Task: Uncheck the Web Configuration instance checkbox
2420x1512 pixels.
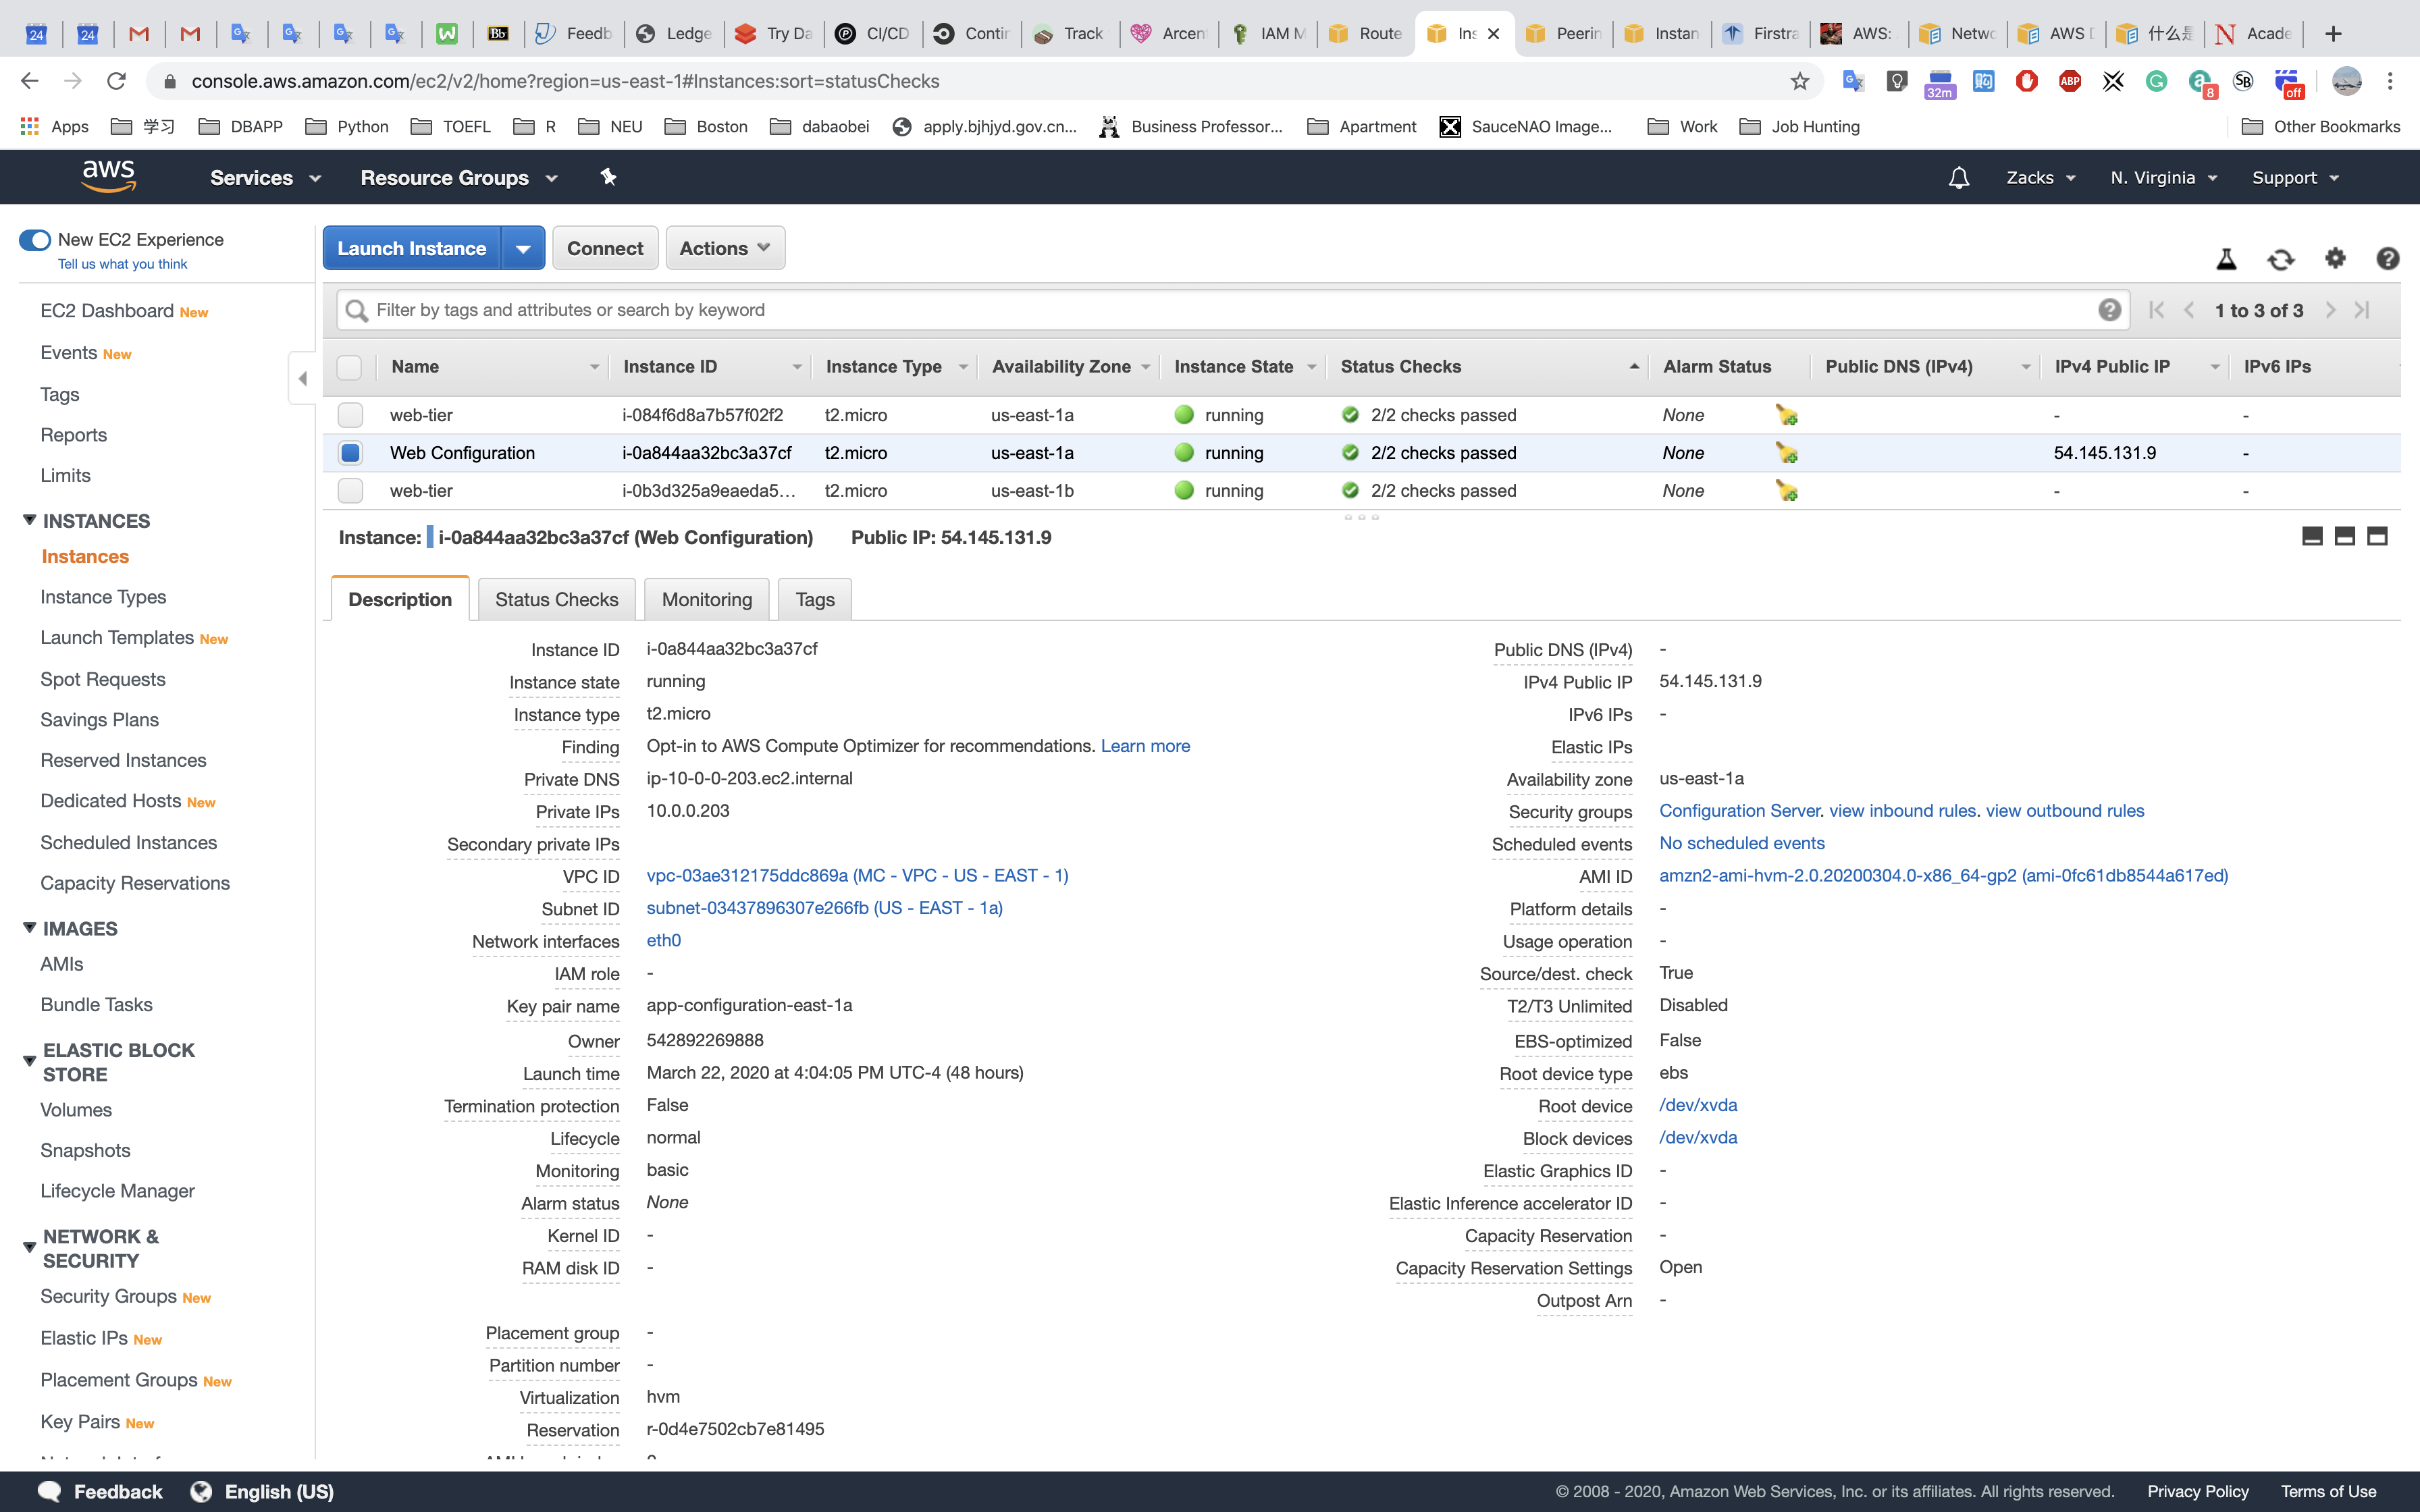Action: pyautogui.click(x=350, y=453)
